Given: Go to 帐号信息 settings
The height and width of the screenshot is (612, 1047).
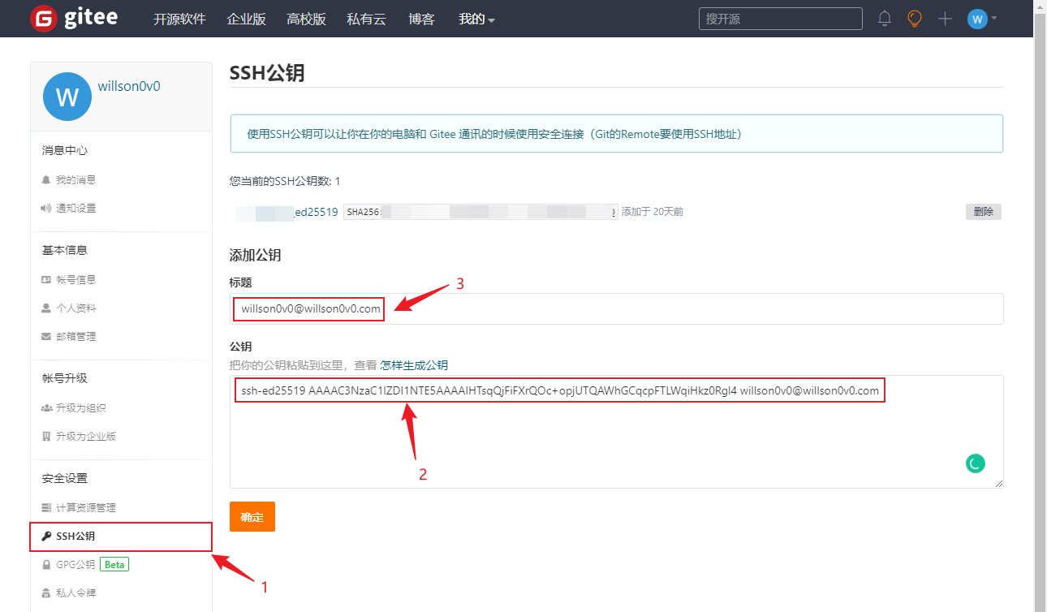Looking at the screenshot, I should 75,280.
